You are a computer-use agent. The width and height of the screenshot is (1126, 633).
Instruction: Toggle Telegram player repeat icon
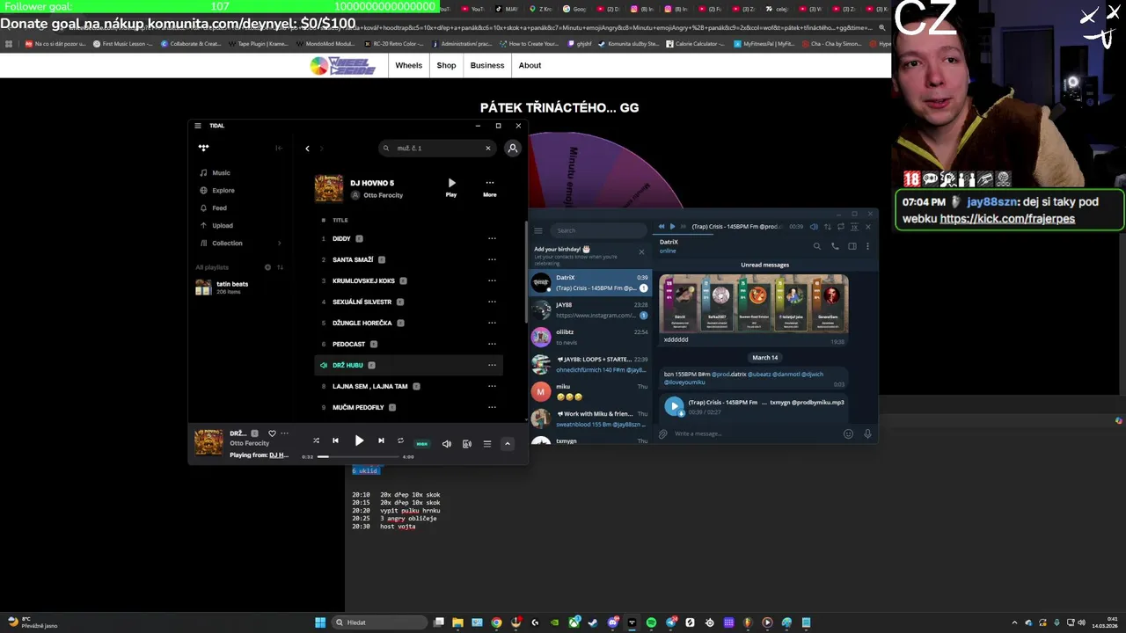click(840, 227)
